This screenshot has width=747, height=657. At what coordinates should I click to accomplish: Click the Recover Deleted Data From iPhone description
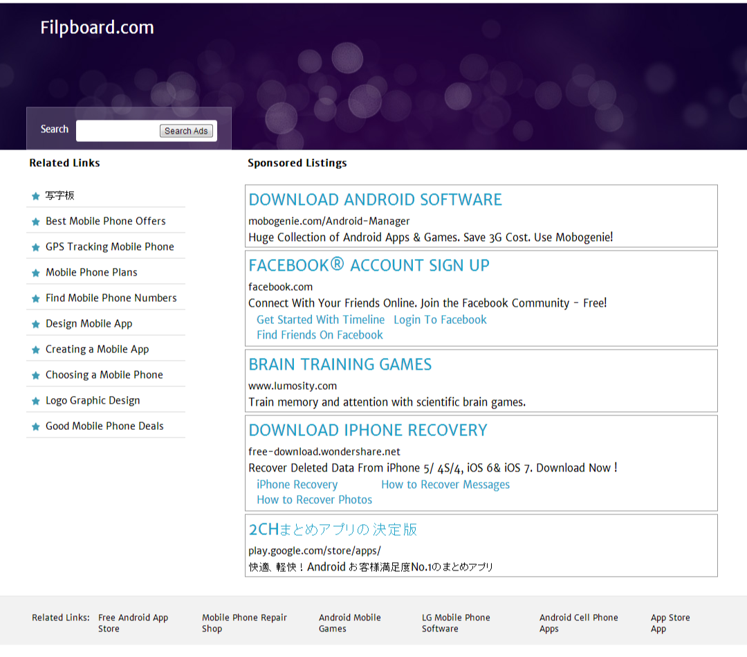(x=433, y=468)
